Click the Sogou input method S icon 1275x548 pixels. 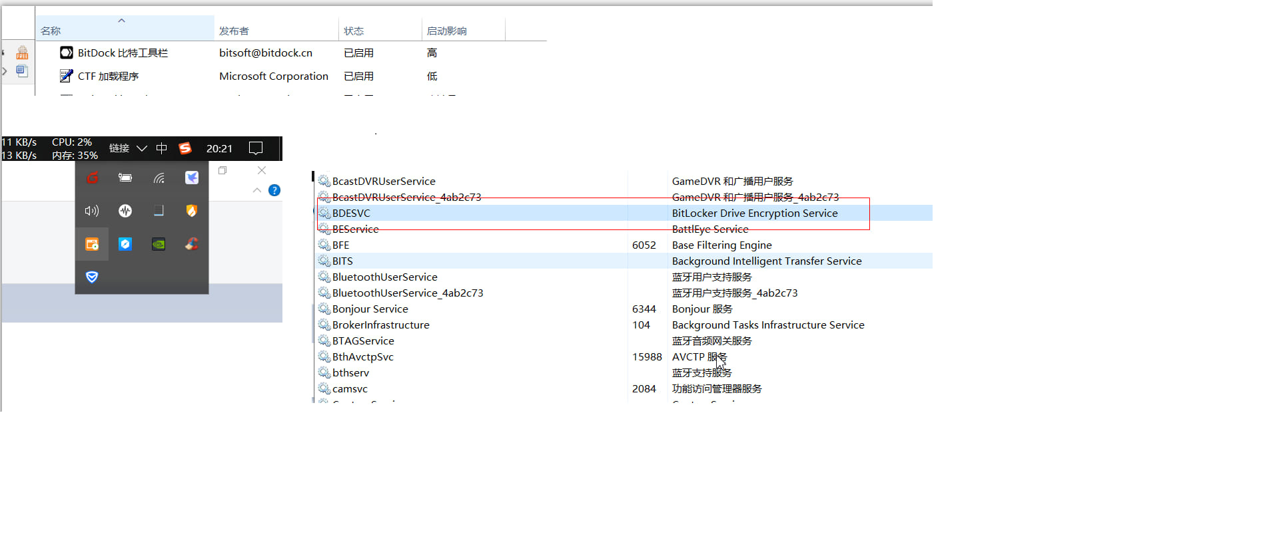tap(185, 148)
